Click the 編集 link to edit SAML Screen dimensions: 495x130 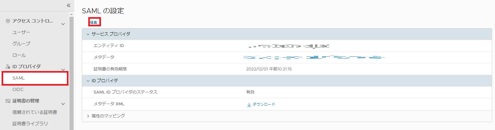click(94, 22)
